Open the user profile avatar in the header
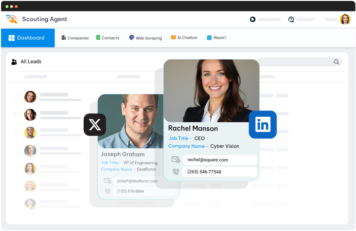 (345, 19)
